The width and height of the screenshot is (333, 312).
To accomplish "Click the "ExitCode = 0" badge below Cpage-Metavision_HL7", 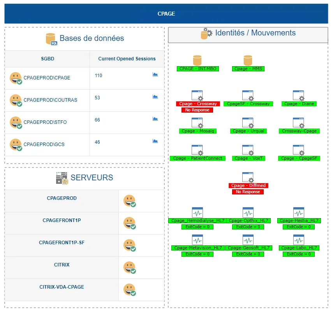I will pyautogui.click(x=197, y=254).
